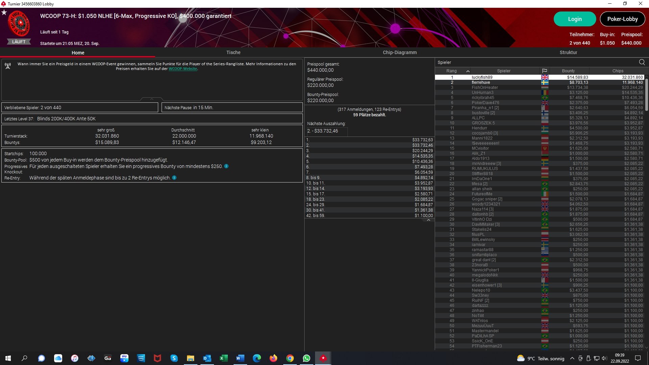Screen dimensions: 649x365
Task: Open GG app from the taskbar
Action: pos(108,358)
